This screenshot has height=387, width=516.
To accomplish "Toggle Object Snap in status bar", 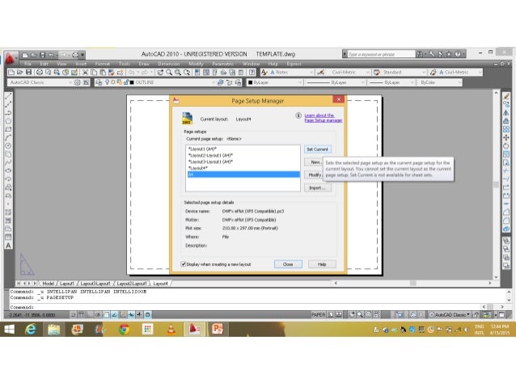I will click(106, 314).
